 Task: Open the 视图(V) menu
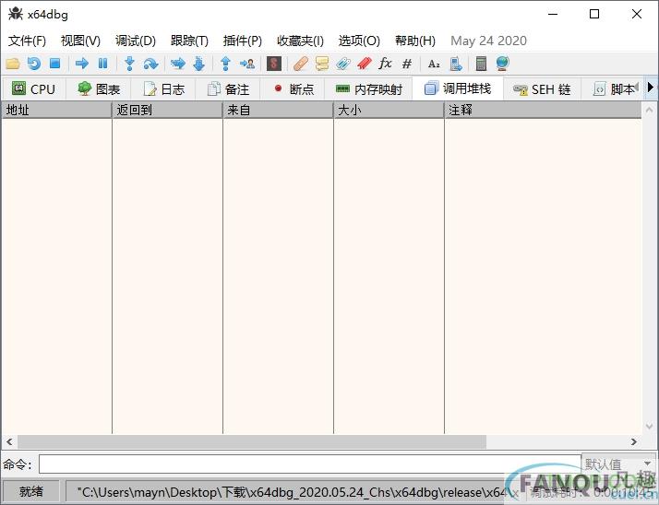80,41
